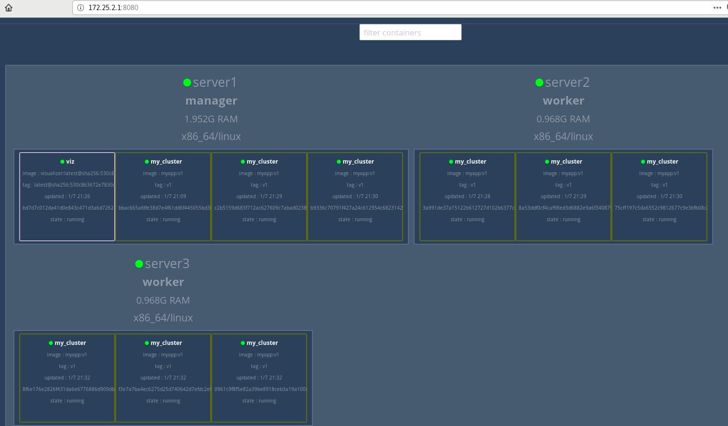Click x86_64/linux under server2
Image resolution: width=728 pixels, height=426 pixels.
(x=563, y=137)
